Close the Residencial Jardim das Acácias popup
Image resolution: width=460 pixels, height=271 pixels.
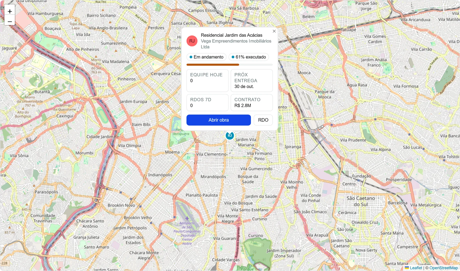coord(274,31)
